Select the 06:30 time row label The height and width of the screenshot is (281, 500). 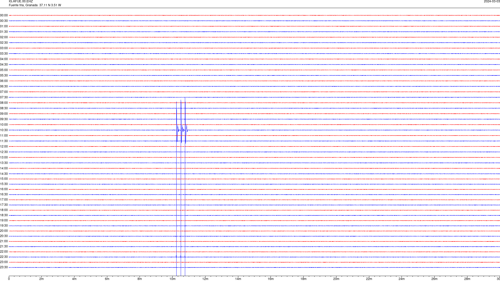tap(4, 86)
